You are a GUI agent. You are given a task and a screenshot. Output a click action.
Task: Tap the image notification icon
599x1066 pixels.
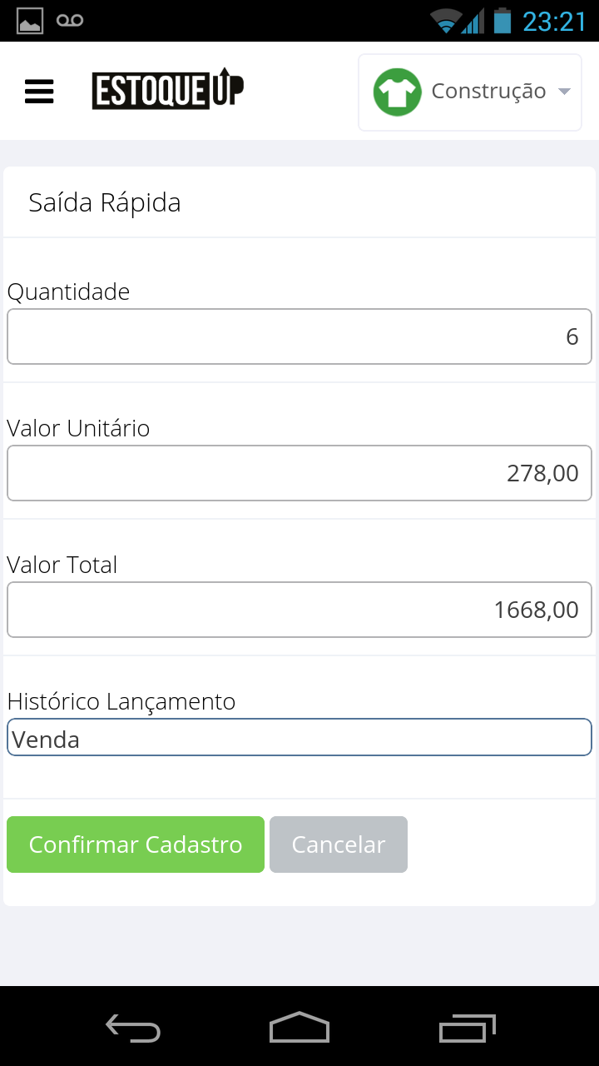(30, 21)
